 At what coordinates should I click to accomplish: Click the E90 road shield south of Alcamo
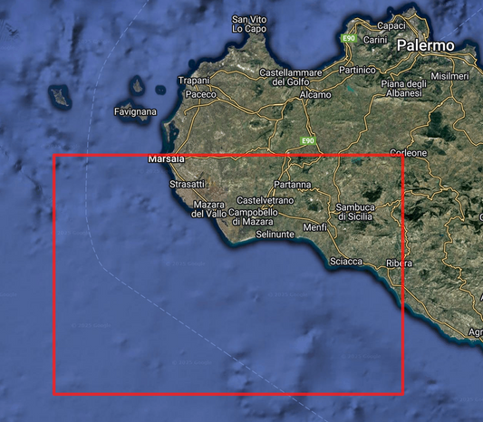click(308, 141)
